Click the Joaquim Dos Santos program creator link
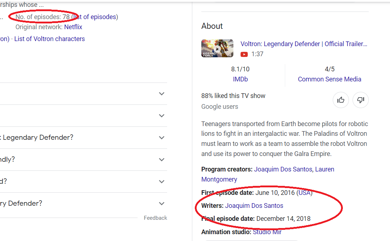This screenshot has height=241, width=390. tap(283, 169)
